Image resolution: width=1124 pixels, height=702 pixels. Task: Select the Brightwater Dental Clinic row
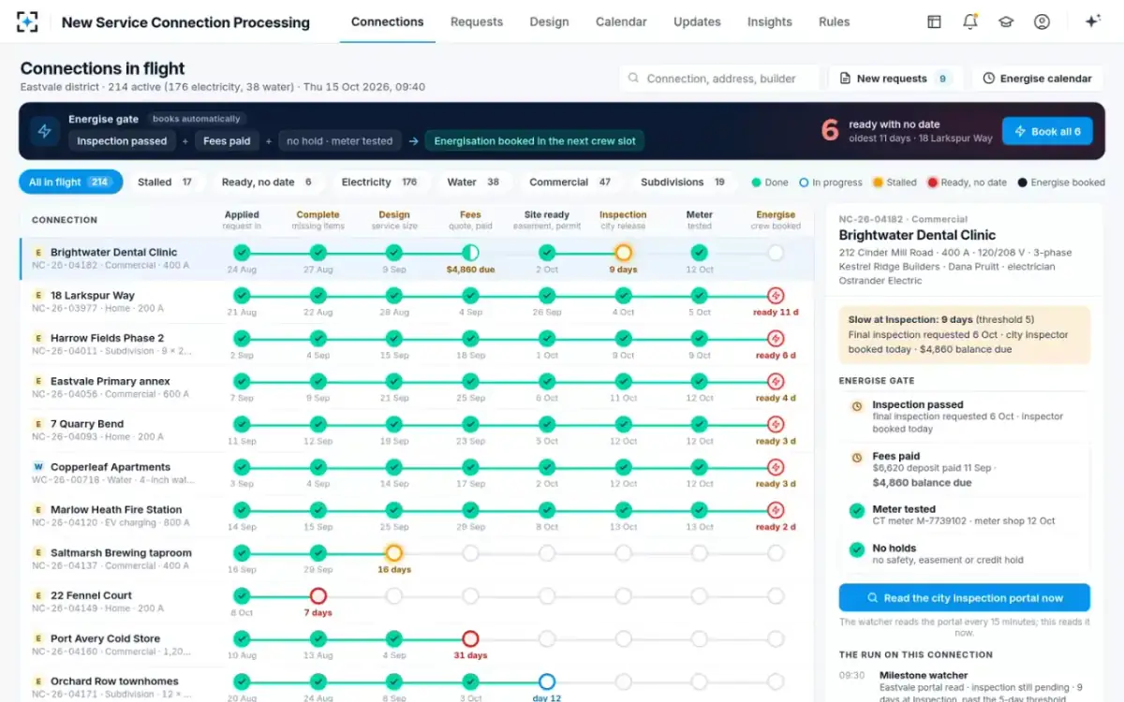pyautogui.click(x=417, y=258)
